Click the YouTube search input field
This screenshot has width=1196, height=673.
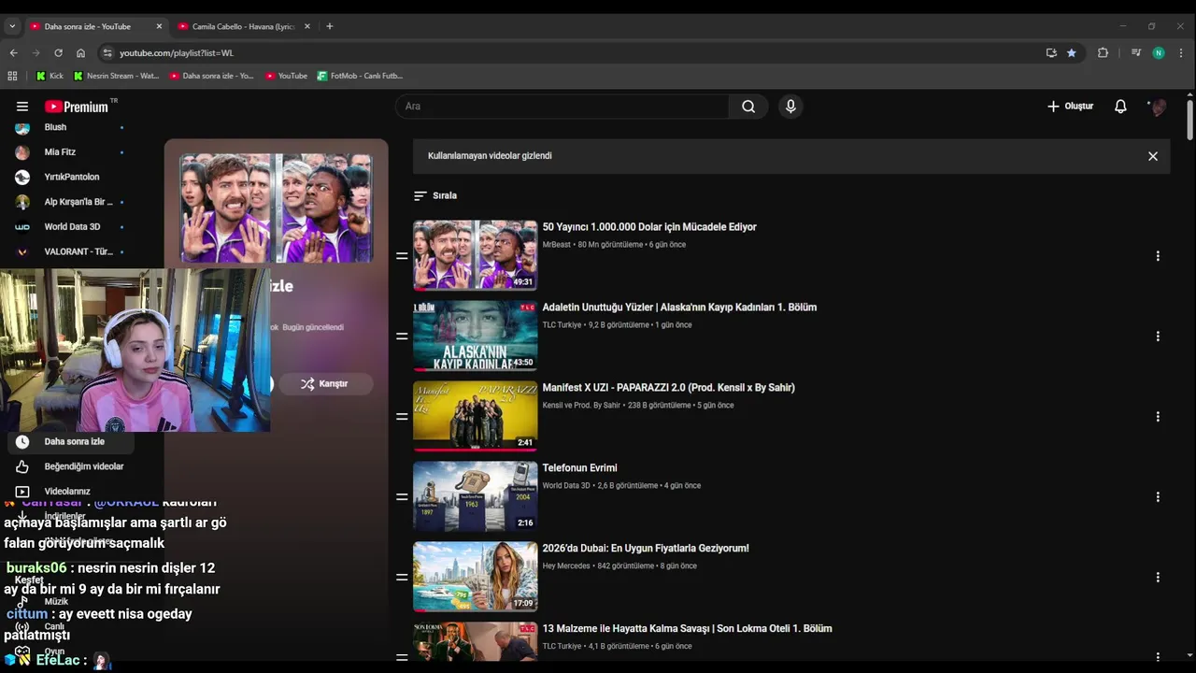pyautogui.click(x=562, y=107)
